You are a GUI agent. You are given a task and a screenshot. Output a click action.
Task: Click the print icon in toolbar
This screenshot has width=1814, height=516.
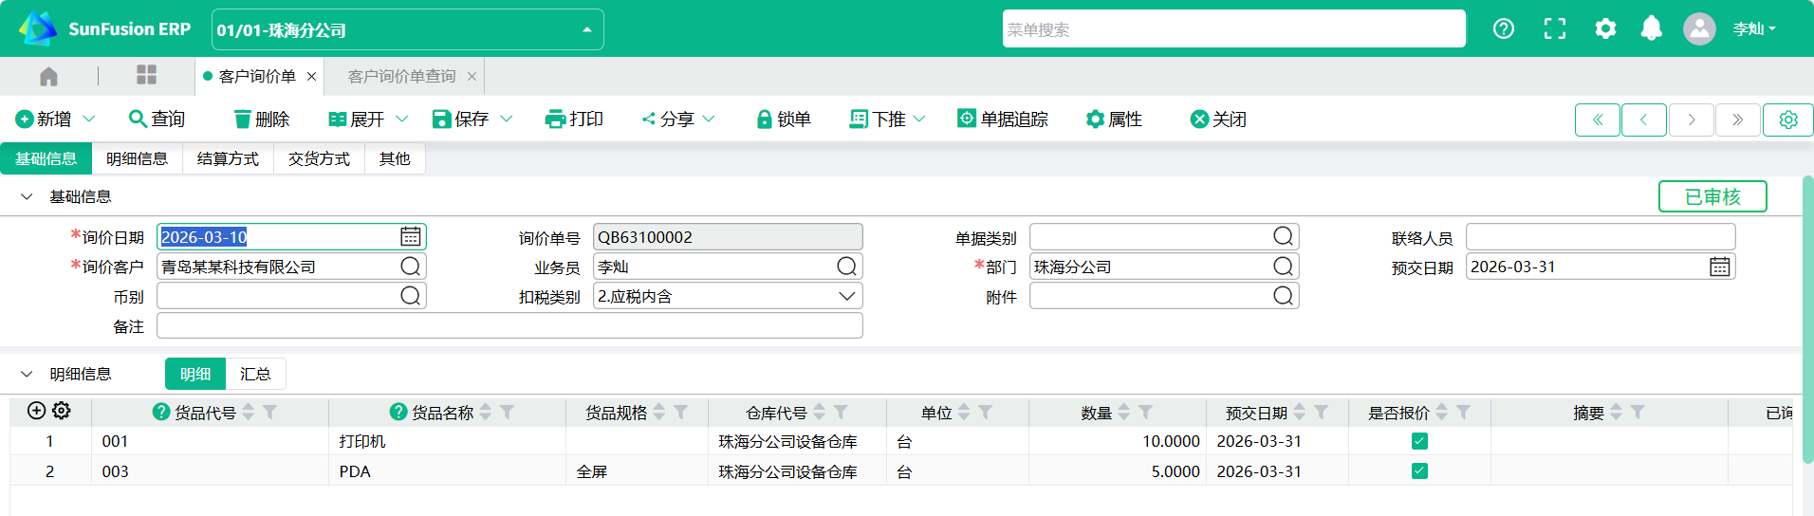tap(555, 120)
